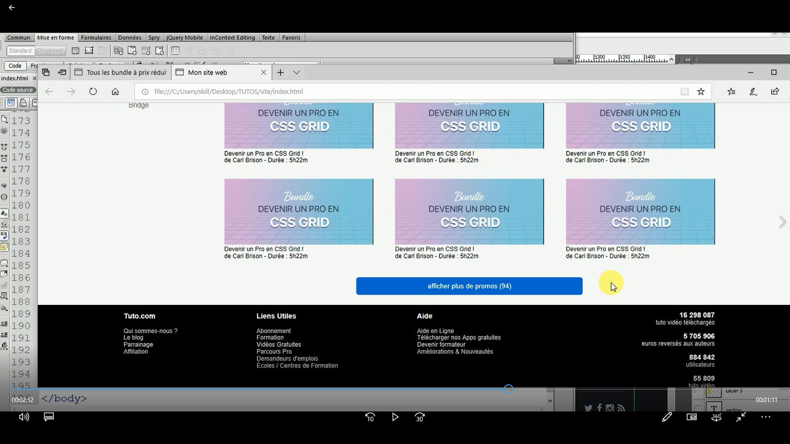Open the Formulaires tab
The height and width of the screenshot is (444, 790).
pos(96,37)
